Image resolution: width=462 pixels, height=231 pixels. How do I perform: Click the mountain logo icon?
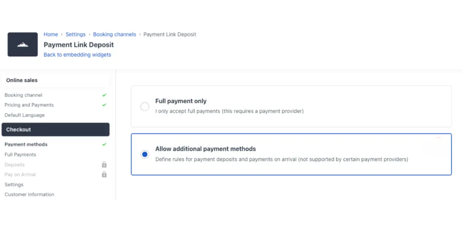tap(23, 45)
